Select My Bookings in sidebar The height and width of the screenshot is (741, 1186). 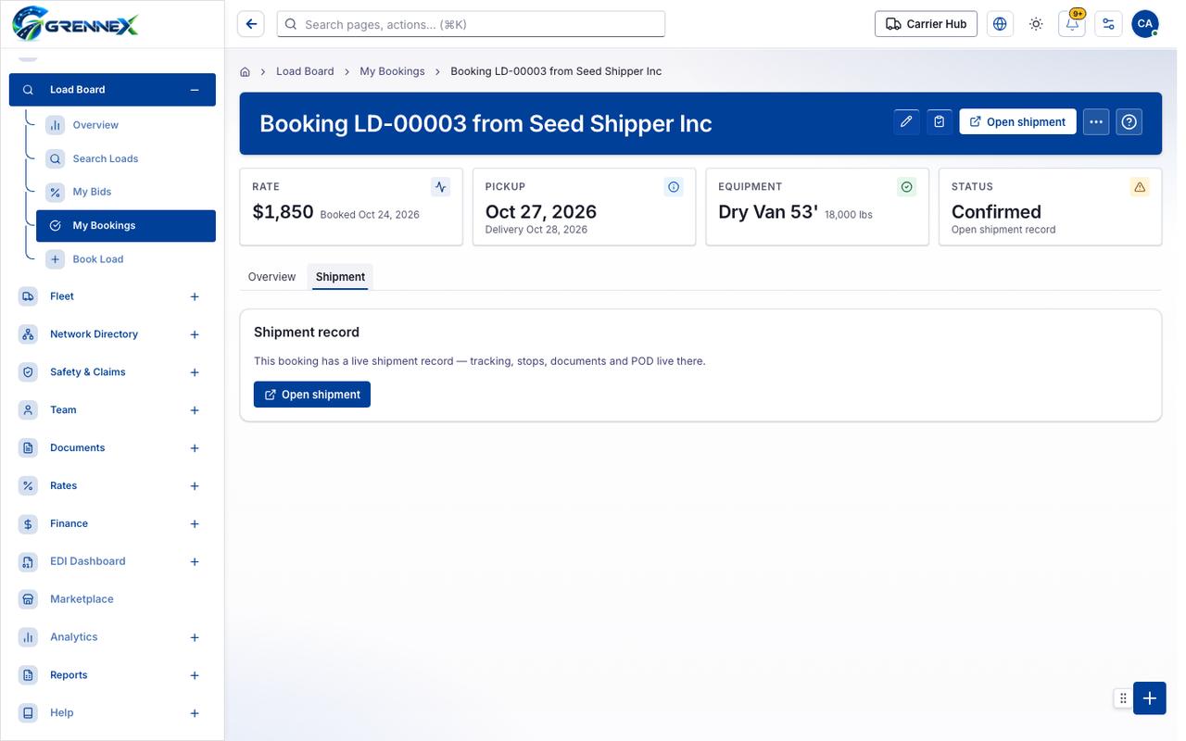[126, 226]
